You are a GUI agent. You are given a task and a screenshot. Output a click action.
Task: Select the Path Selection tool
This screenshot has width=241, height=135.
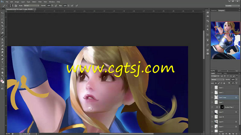2,66
